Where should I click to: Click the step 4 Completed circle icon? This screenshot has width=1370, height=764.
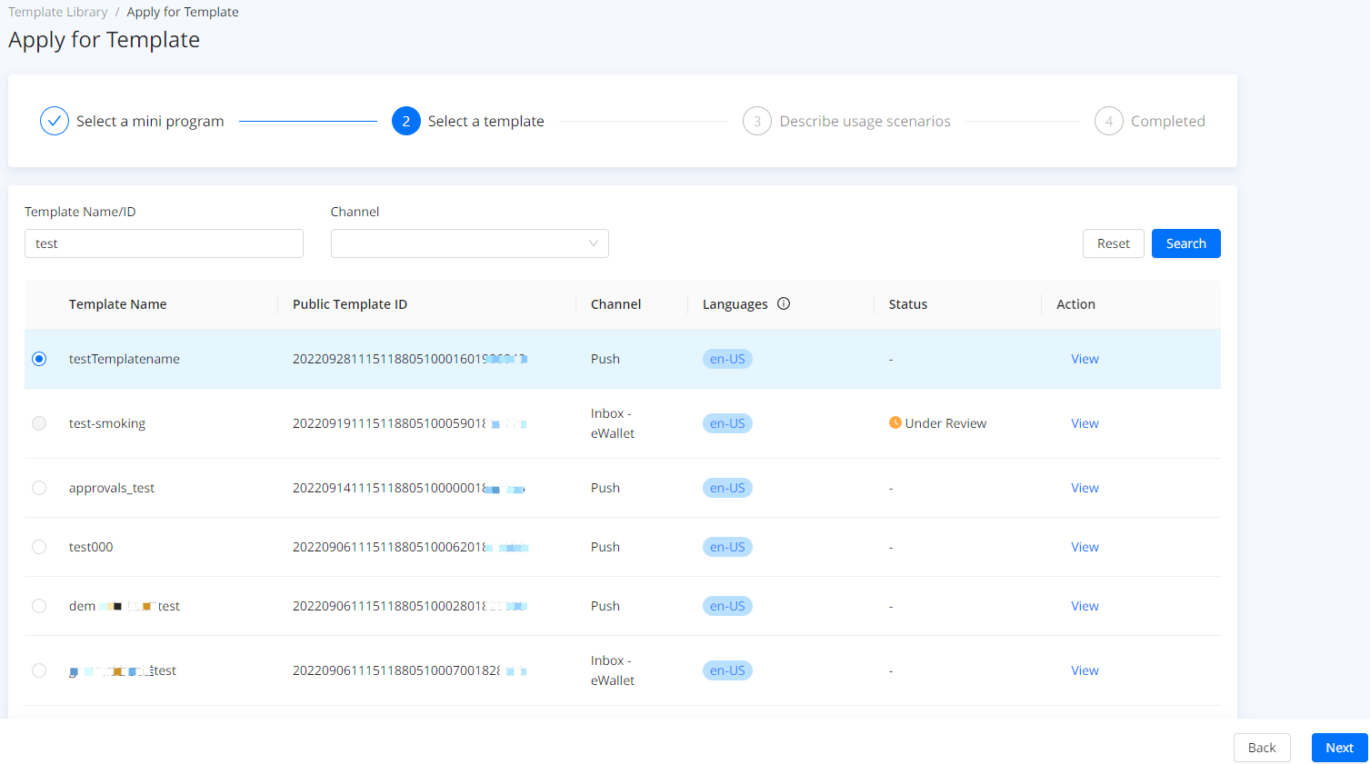point(1108,121)
